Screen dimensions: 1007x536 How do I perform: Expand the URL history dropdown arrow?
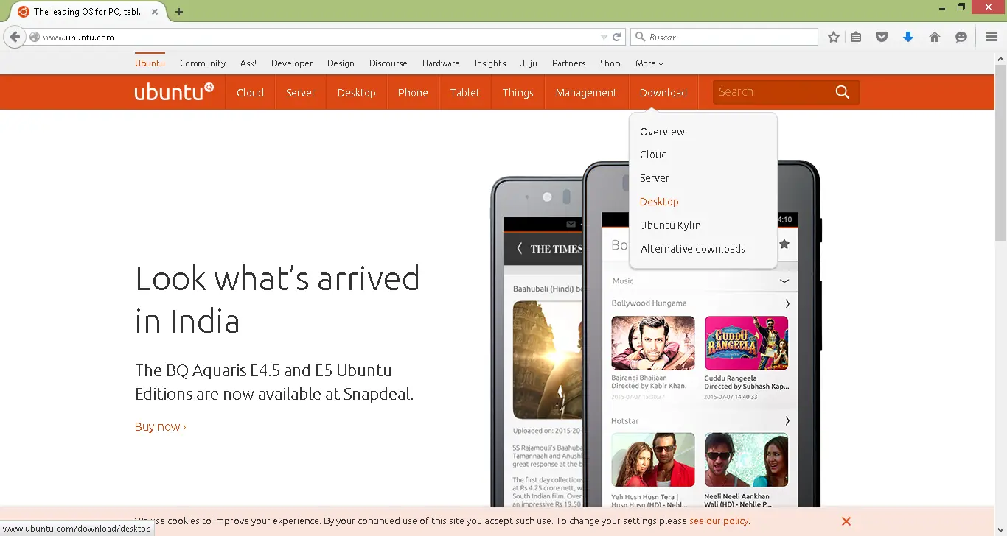click(604, 37)
